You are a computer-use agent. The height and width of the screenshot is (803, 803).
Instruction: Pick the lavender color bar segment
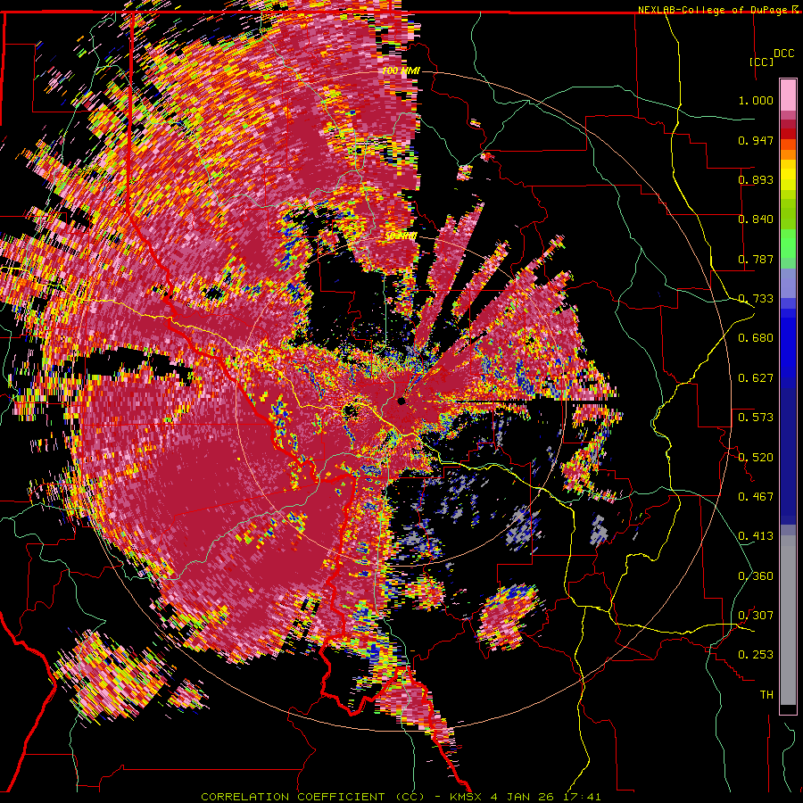pyautogui.click(x=788, y=283)
